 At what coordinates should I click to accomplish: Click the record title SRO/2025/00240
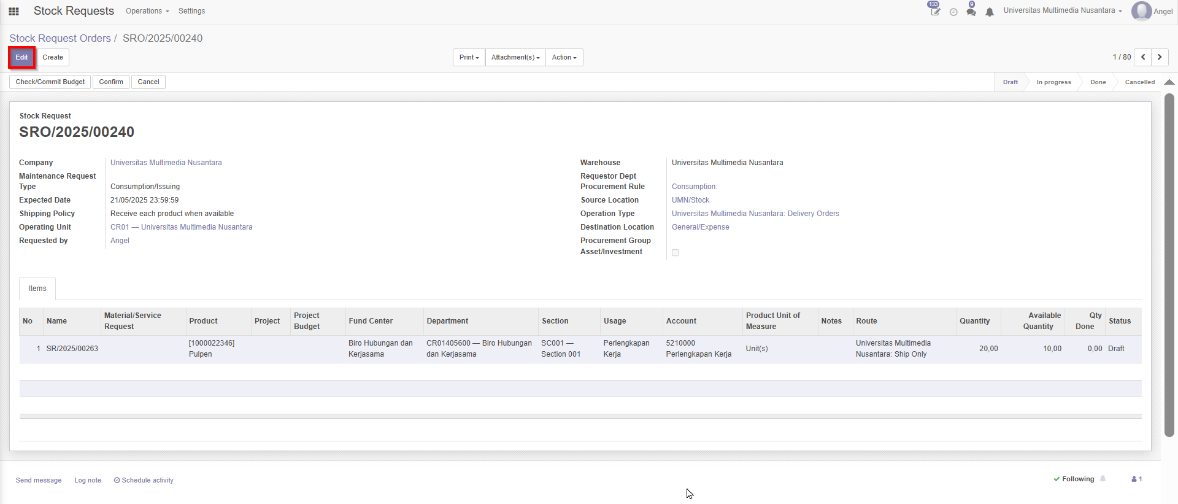click(77, 132)
